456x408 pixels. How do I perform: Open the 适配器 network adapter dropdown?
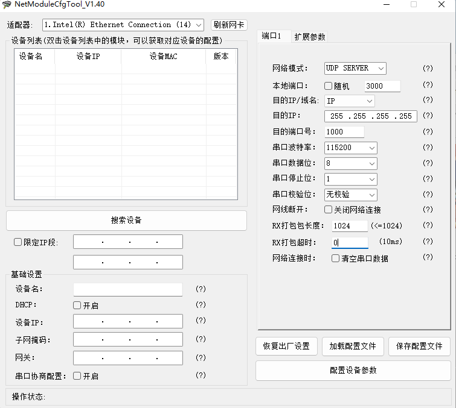click(x=124, y=25)
